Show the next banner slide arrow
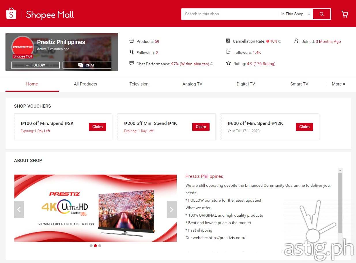Screen dimensions: 356x263 pyautogui.click(x=172, y=209)
